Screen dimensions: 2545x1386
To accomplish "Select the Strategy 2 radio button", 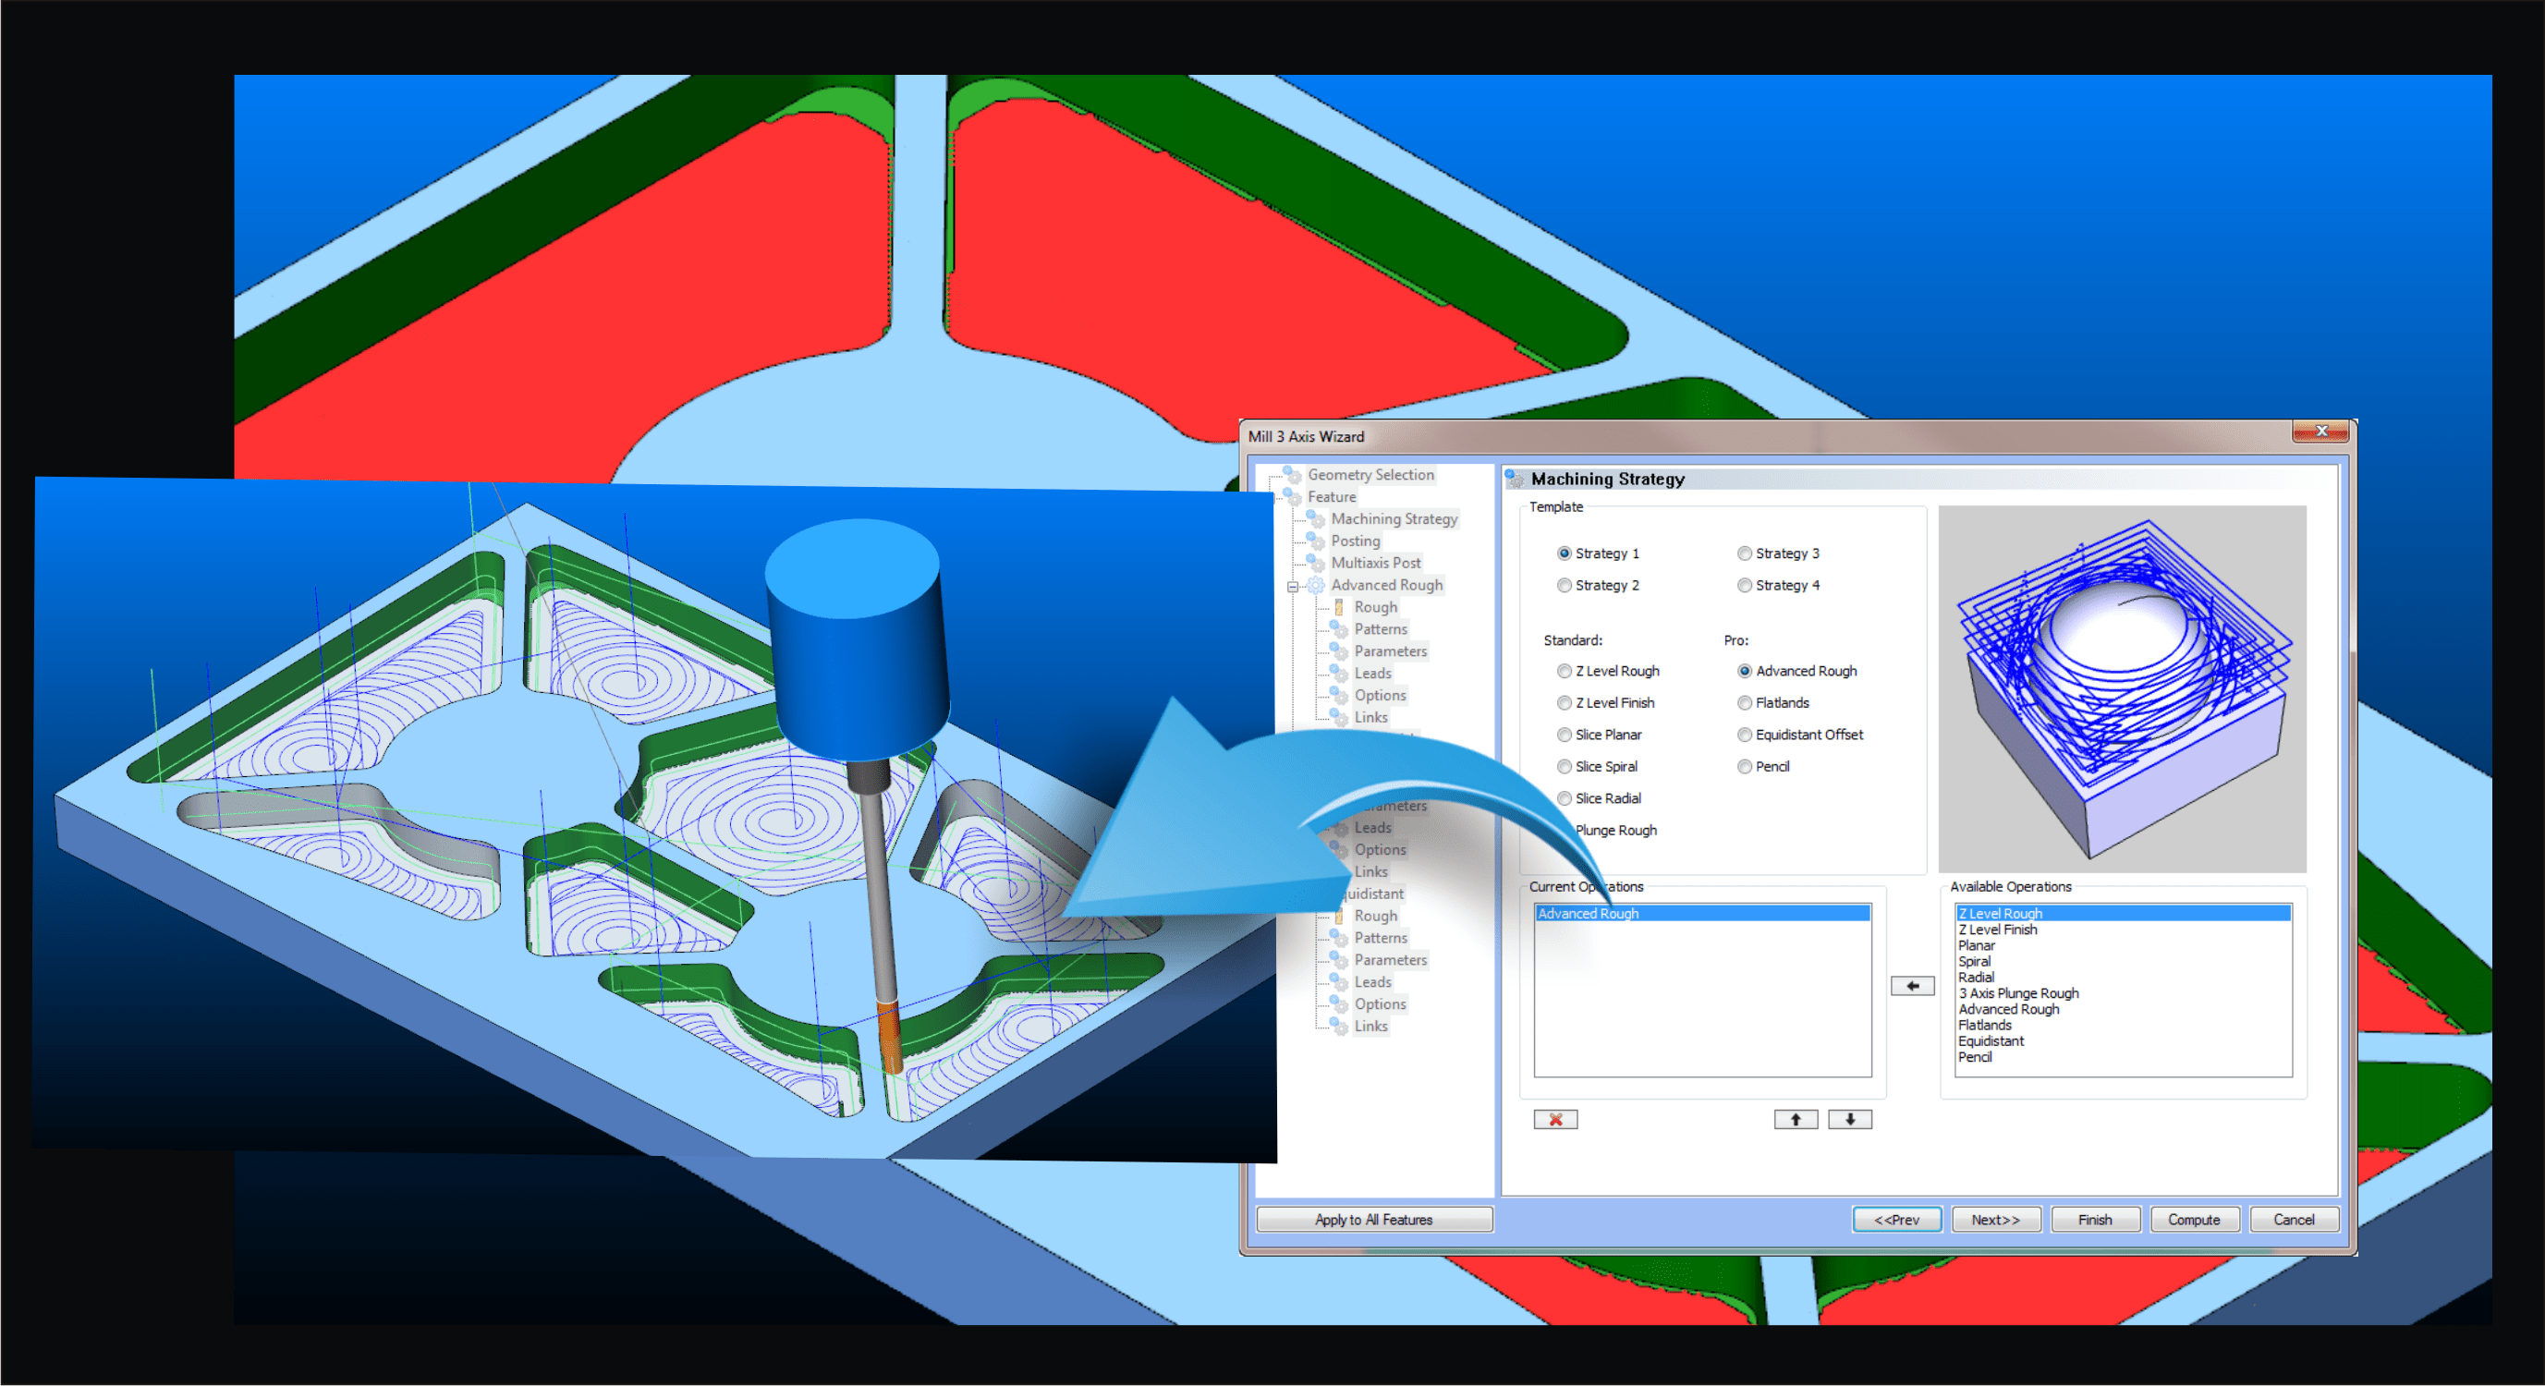I will point(1565,585).
